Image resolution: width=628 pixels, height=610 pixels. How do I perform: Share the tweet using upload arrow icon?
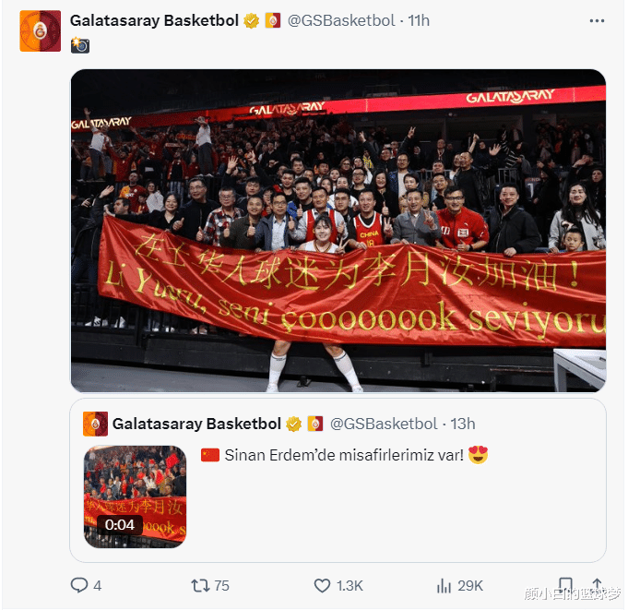(x=597, y=584)
